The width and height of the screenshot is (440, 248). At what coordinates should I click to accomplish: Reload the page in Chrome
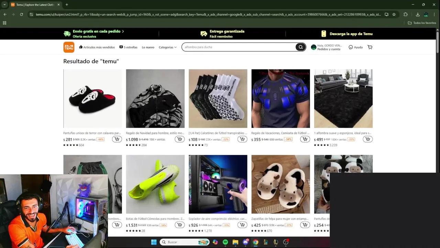(x=21, y=14)
